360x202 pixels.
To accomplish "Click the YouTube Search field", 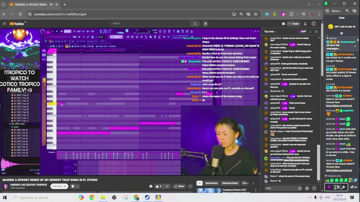I will click(x=150, y=24).
